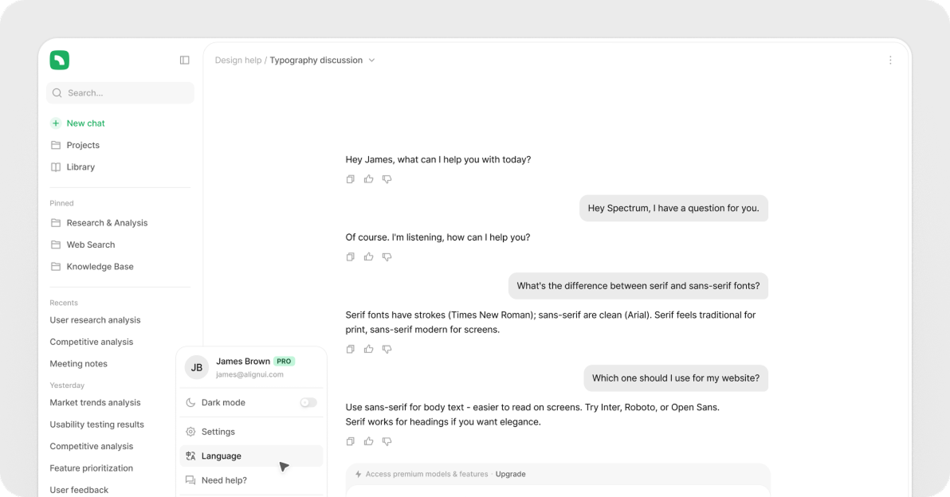Copy the serif fonts explanation reply
The height and width of the screenshot is (497, 950).
(x=350, y=349)
